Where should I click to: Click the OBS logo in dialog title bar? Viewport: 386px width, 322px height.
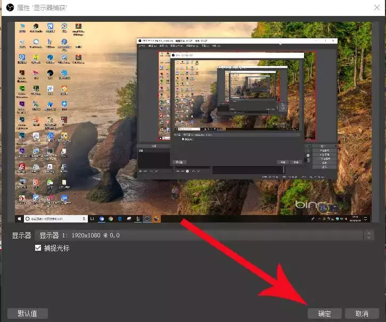[x=10, y=8]
